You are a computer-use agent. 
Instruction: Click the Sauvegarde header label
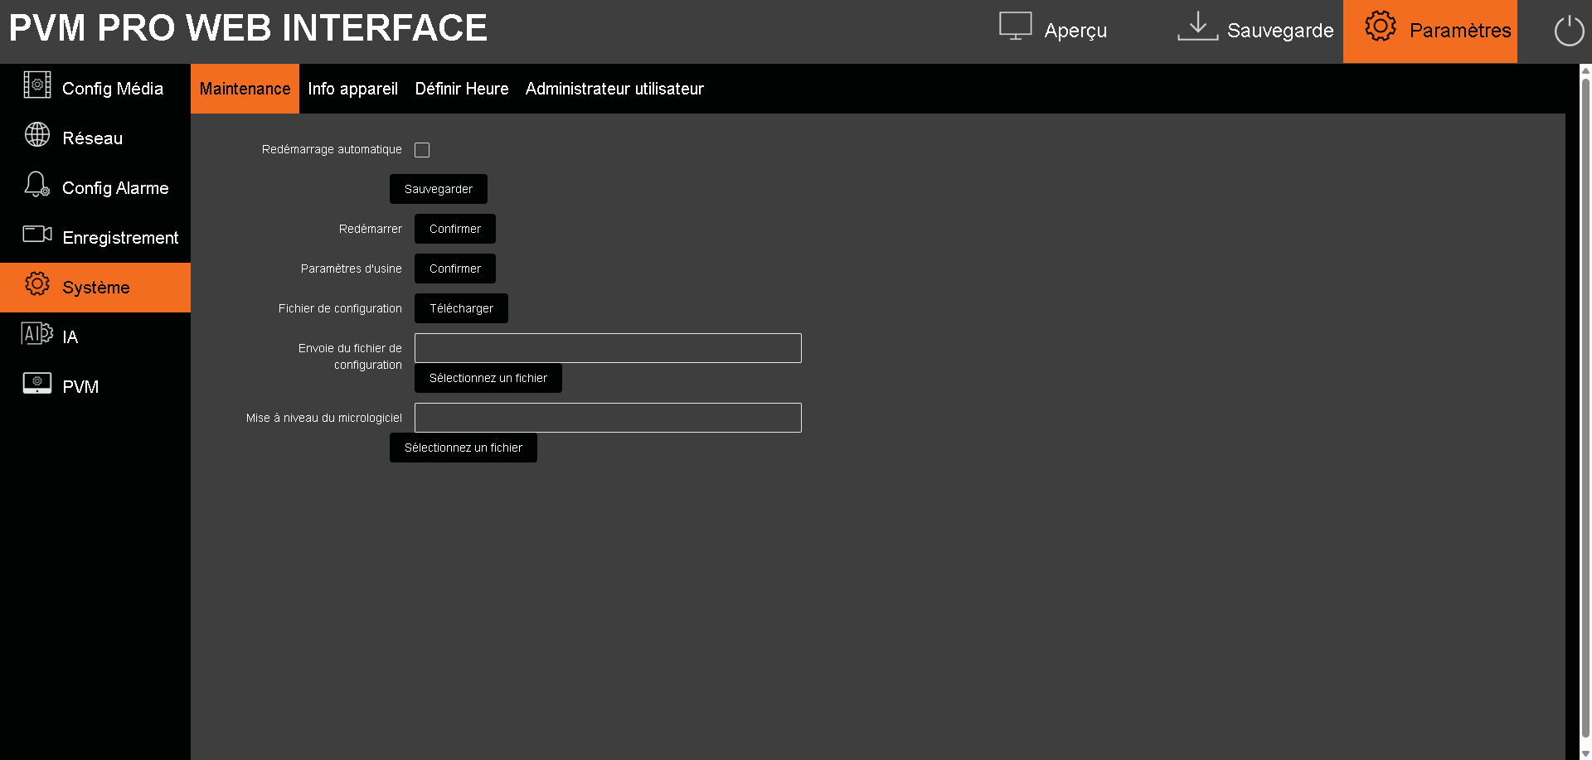point(1280,31)
